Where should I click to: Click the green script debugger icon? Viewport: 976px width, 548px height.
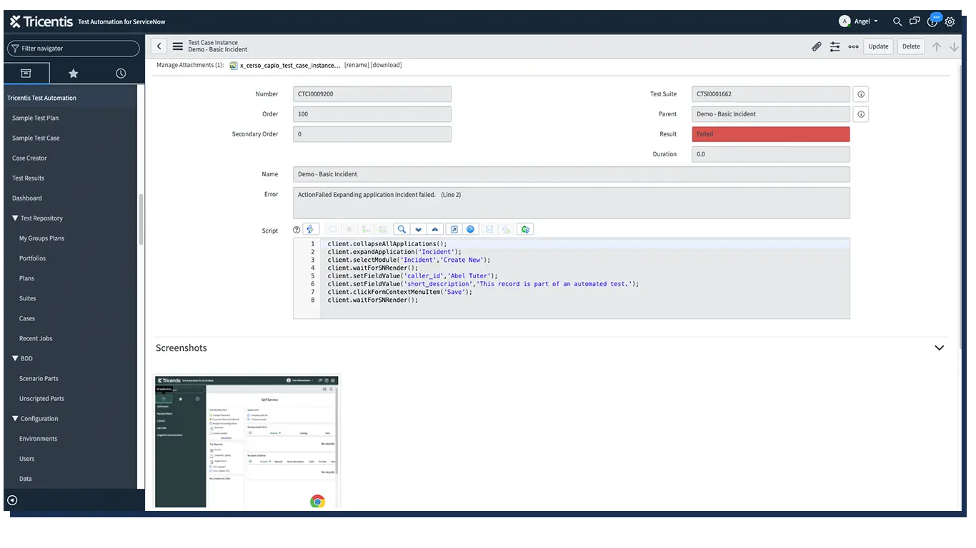pyautogui.click(x=525, y=229)
